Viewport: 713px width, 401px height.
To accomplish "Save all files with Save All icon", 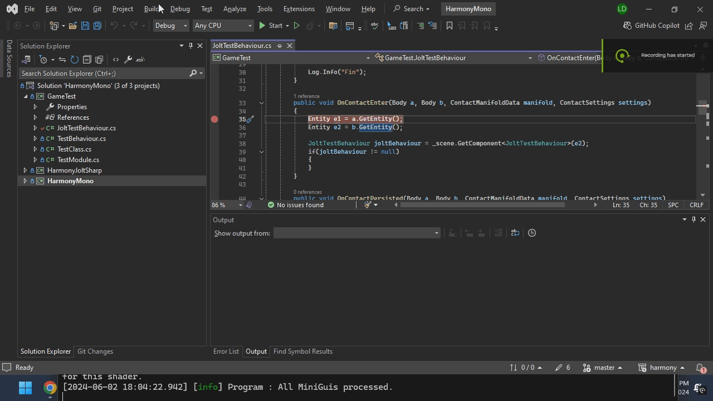I will click(97, 26).
